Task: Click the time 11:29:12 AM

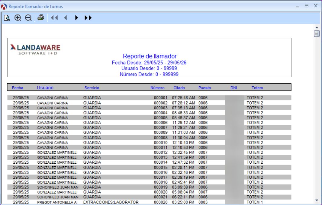Action: pyautogui.click(x=183, y=123)
